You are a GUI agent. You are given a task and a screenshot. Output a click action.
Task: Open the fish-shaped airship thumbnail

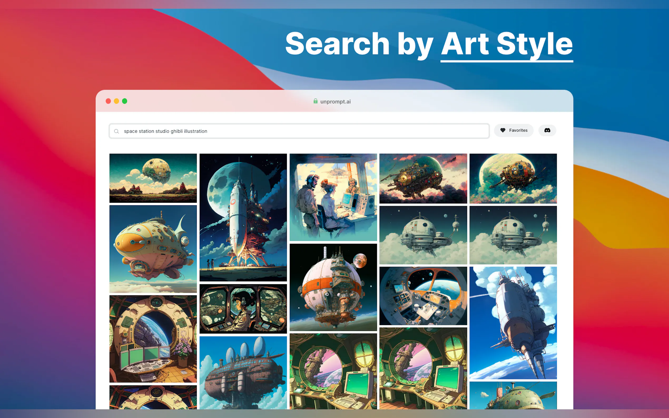tap(153, 249)
